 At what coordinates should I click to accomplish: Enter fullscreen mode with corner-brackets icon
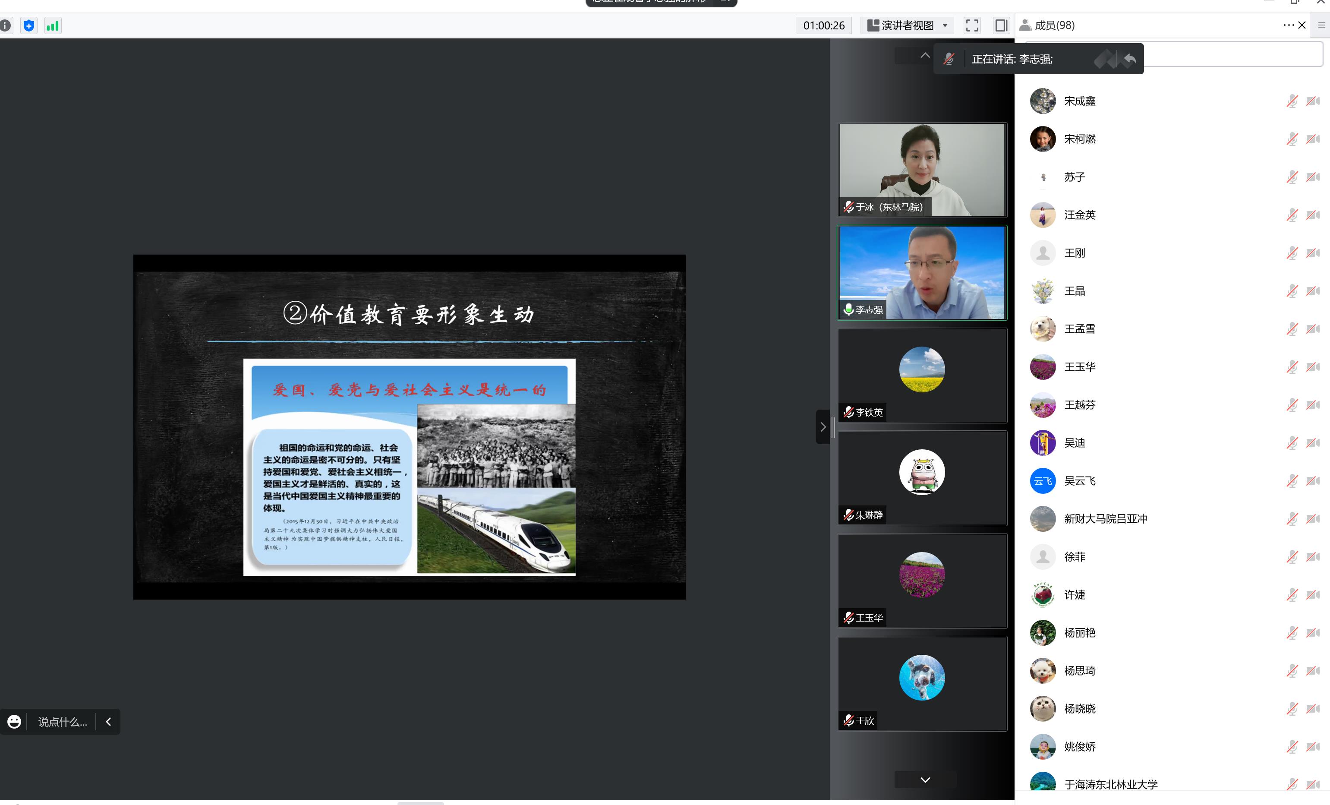click(972, 25)
